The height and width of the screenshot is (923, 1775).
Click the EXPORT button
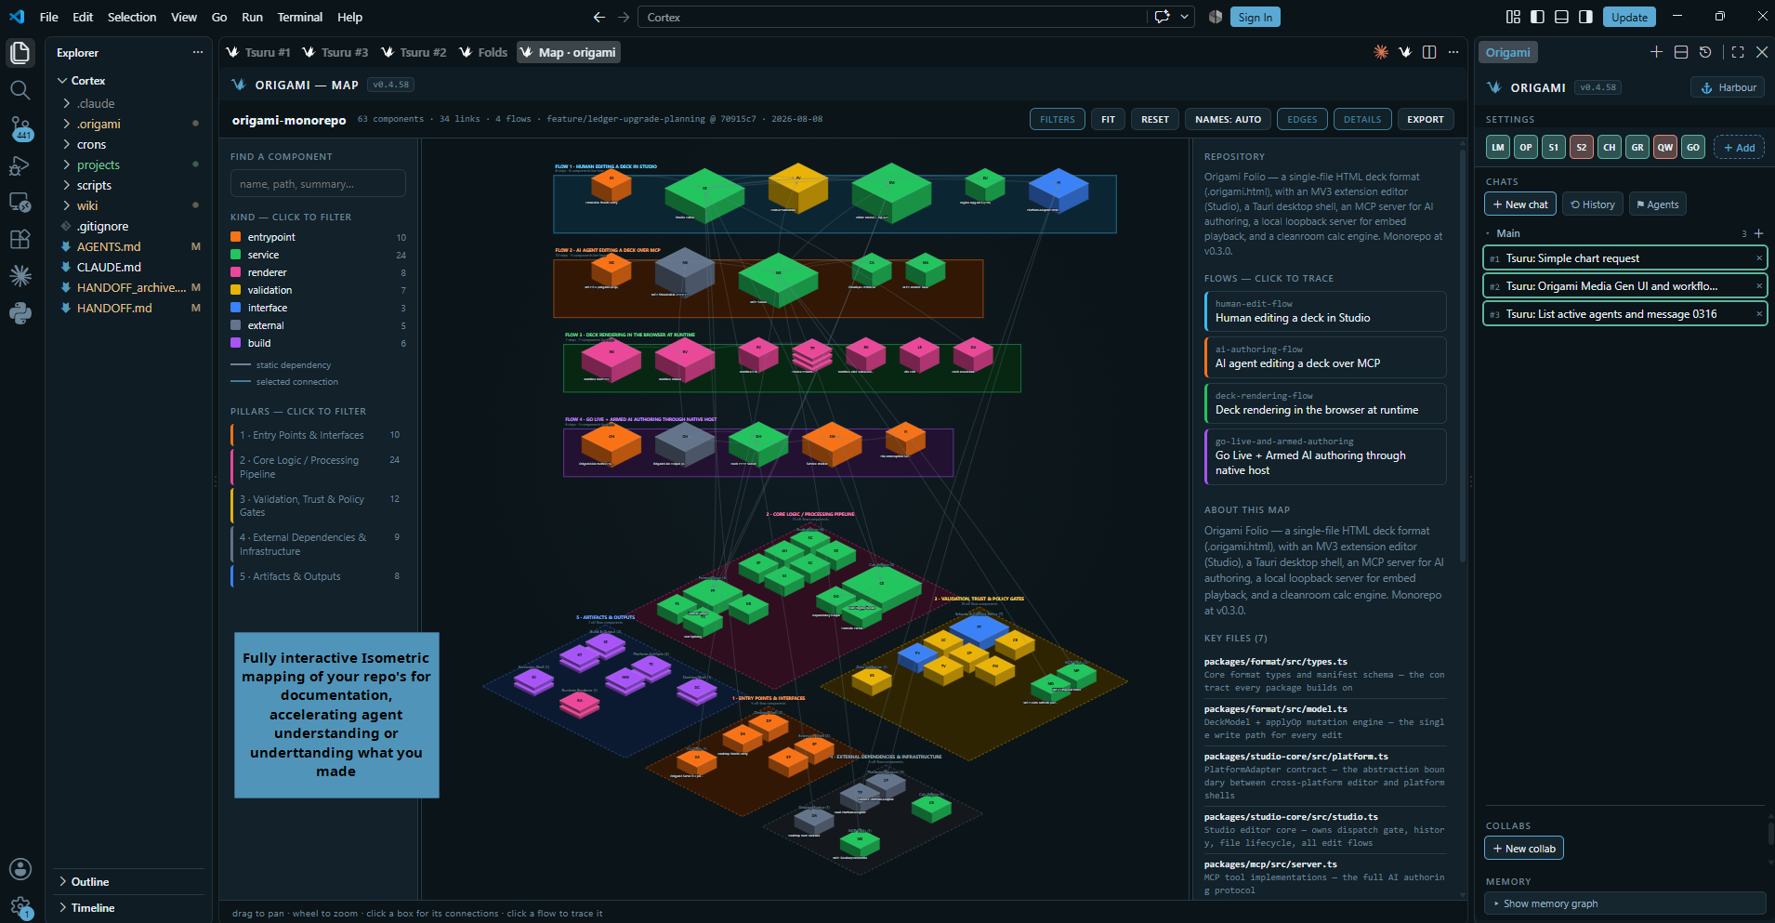[1426, 119]
